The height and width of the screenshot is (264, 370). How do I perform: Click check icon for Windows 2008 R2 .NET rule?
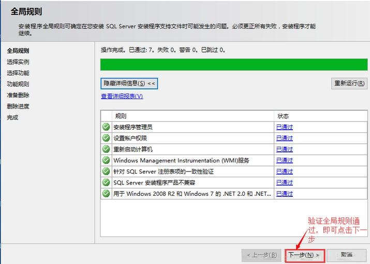click(106, 194)
